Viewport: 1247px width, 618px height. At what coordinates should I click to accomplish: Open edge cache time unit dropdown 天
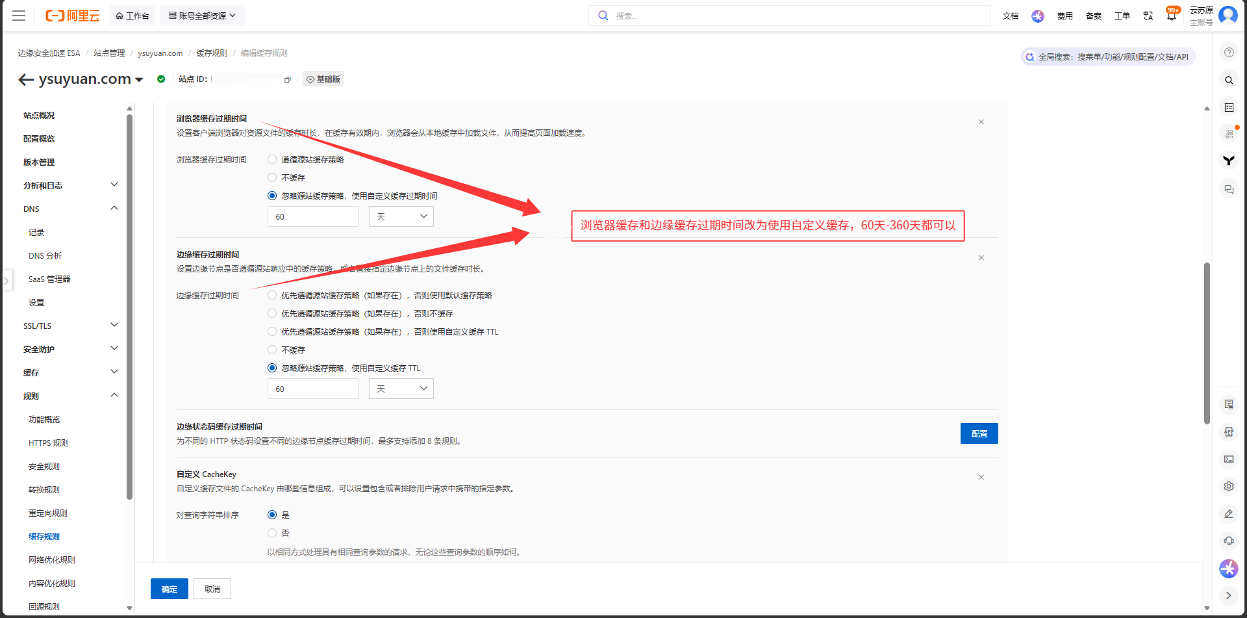[401, 389]
